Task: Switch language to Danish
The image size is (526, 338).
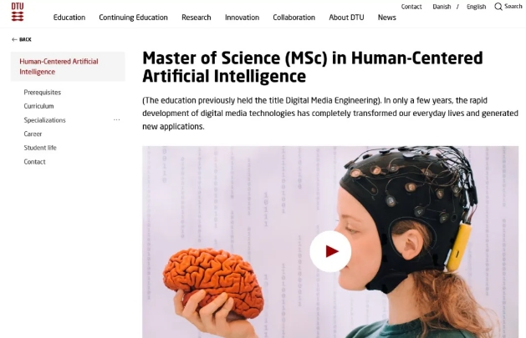Action: pyautogui.click(x=442, y=7)
